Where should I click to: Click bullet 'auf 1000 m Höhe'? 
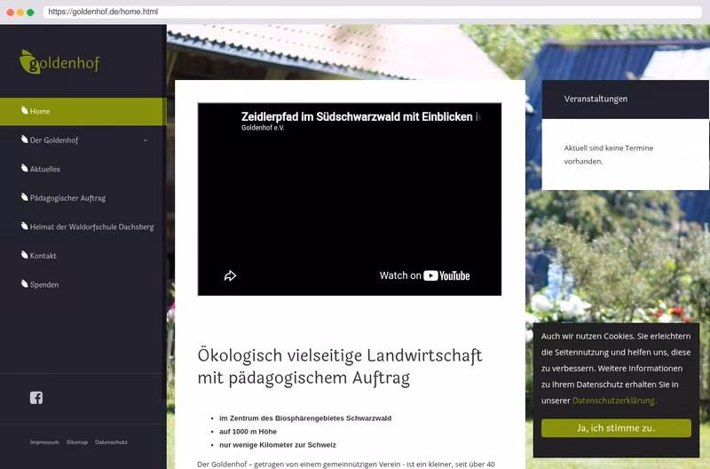[x=248, y=432]
